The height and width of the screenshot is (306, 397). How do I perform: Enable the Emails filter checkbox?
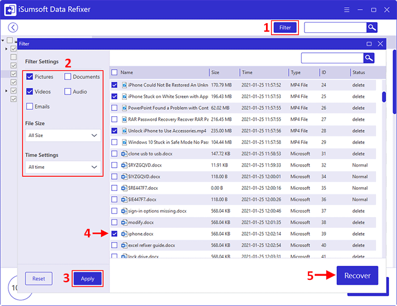coord(29,106)
